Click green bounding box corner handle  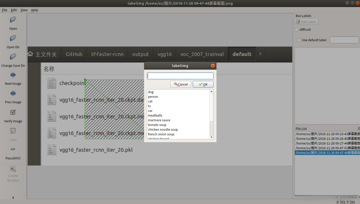[x=85, y=80]
